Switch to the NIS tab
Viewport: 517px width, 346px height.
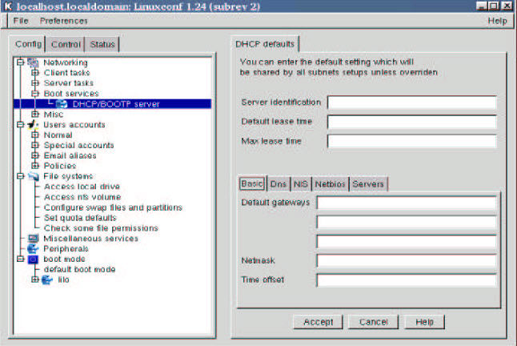point(300,184)
